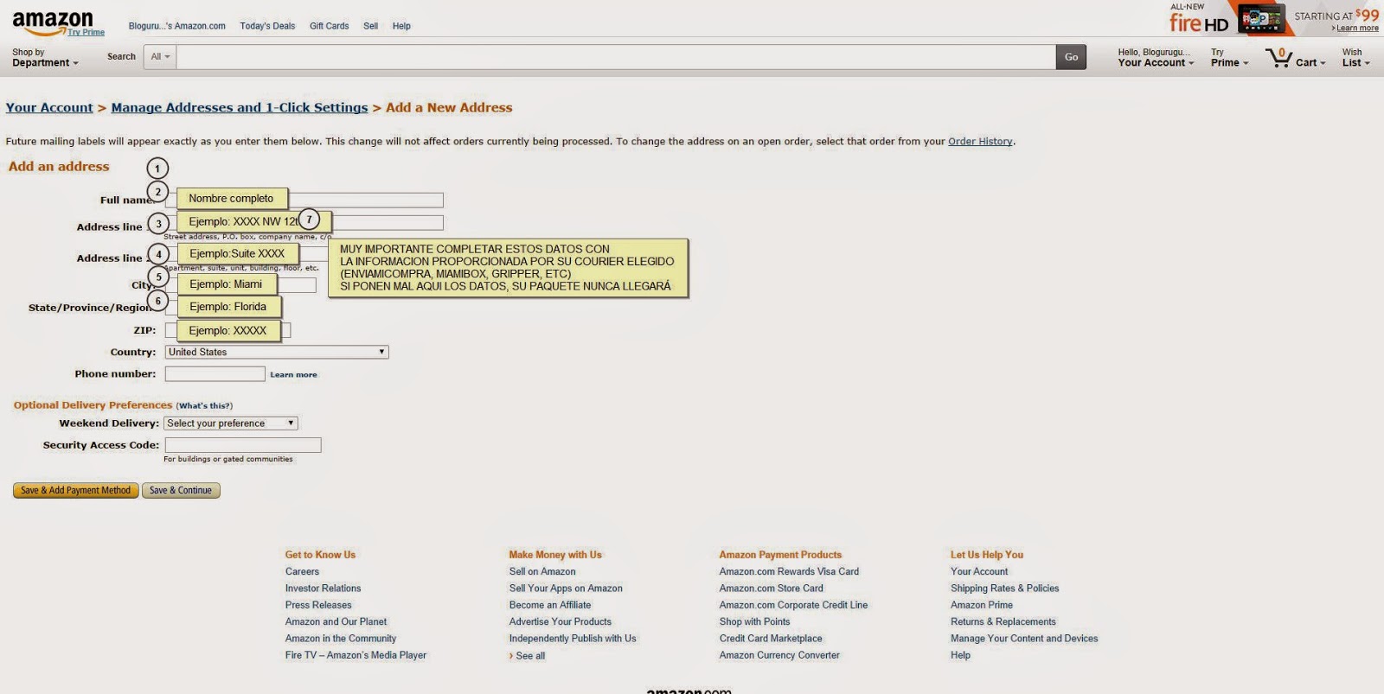Open Learn more next to phone number
Viewport: 1384px width, 694px height.
click(293, 375)
